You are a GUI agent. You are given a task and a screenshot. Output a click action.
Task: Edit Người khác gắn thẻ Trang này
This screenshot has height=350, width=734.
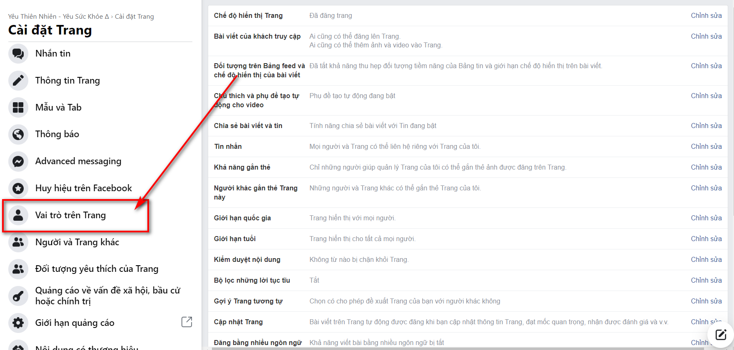706,188
